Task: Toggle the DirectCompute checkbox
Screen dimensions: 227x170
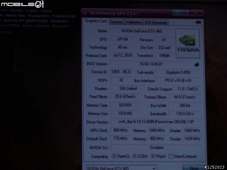Action: tap(171, 156)
